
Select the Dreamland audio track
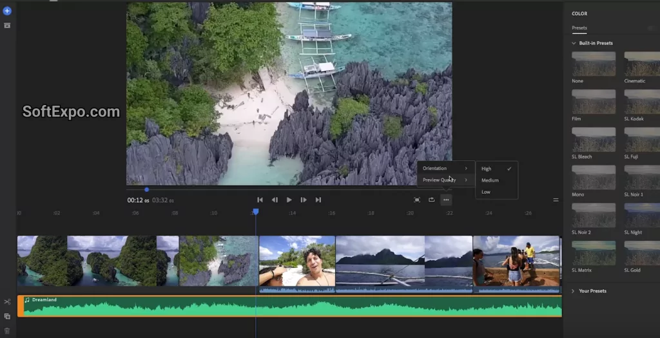click(289, 306)
